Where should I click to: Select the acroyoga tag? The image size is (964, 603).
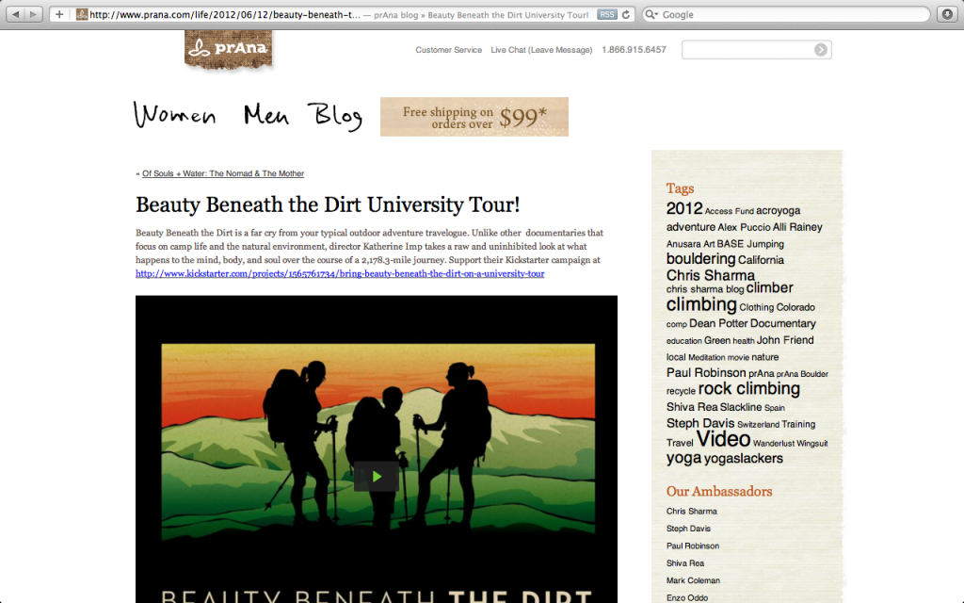(x=778, y=210)
